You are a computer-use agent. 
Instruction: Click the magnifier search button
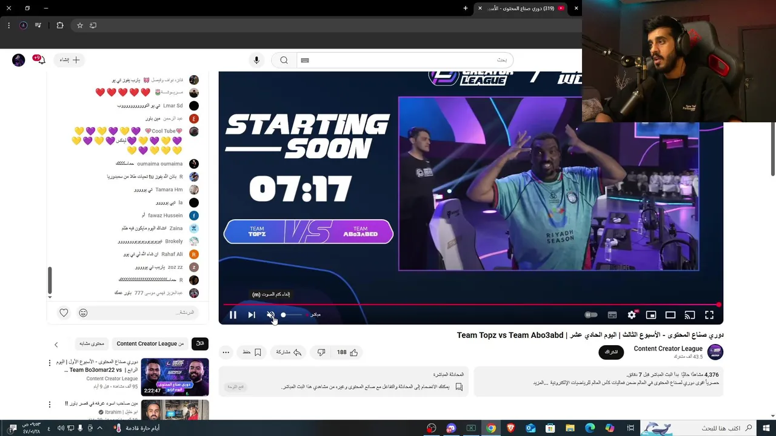[284, 60]
